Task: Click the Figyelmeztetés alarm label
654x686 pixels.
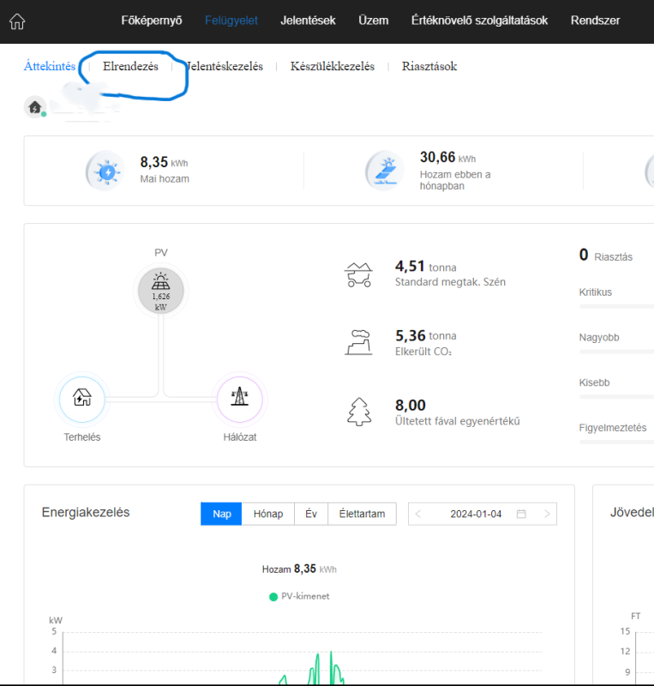Action: pyautogui.click(x=613, y=427)
